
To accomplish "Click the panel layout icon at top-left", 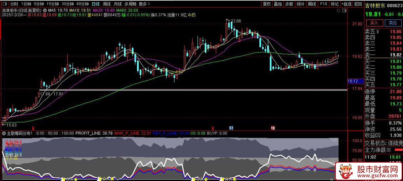I will point(4,4).
